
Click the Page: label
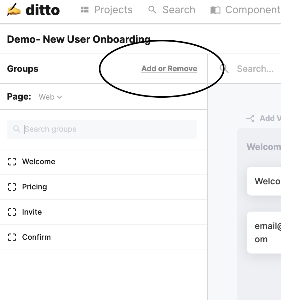click(19, 97)
